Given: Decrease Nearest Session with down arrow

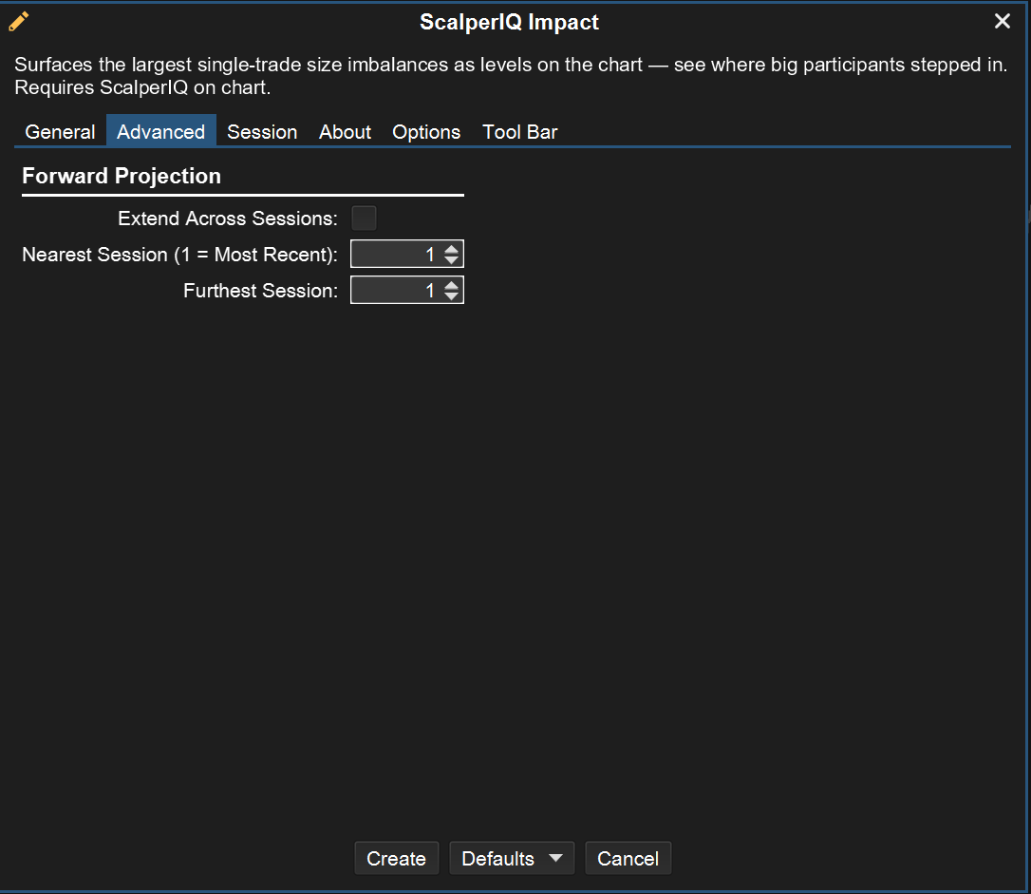Looking at the screenshot, I should tap(451, 260).
